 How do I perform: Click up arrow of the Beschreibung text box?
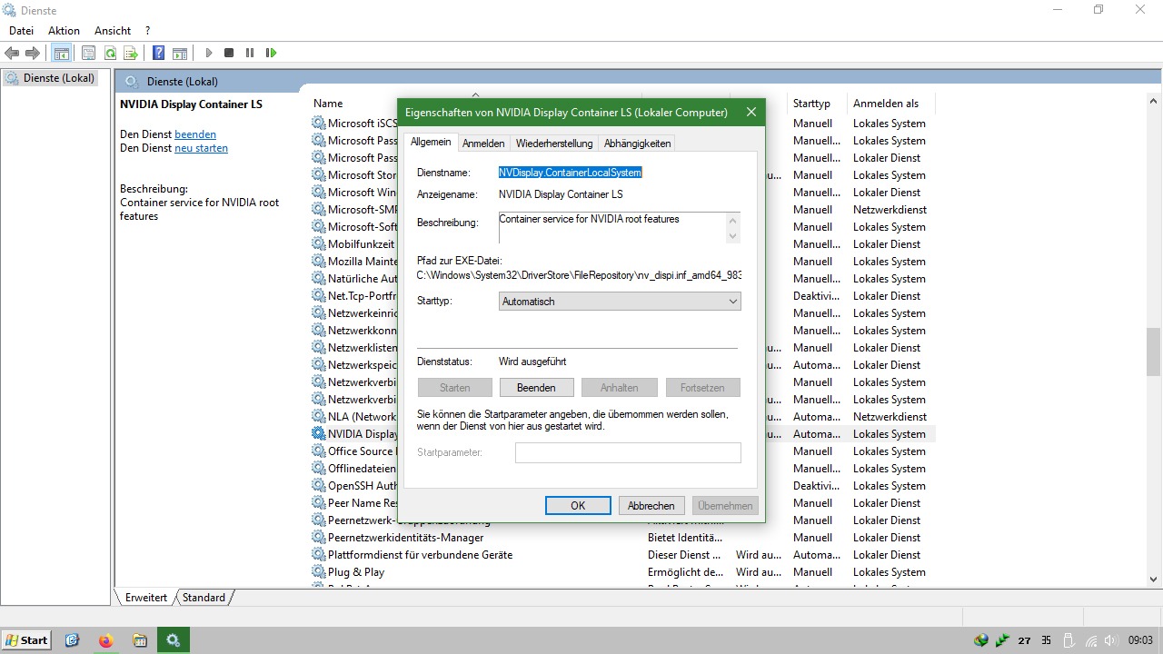coord(732,219)
